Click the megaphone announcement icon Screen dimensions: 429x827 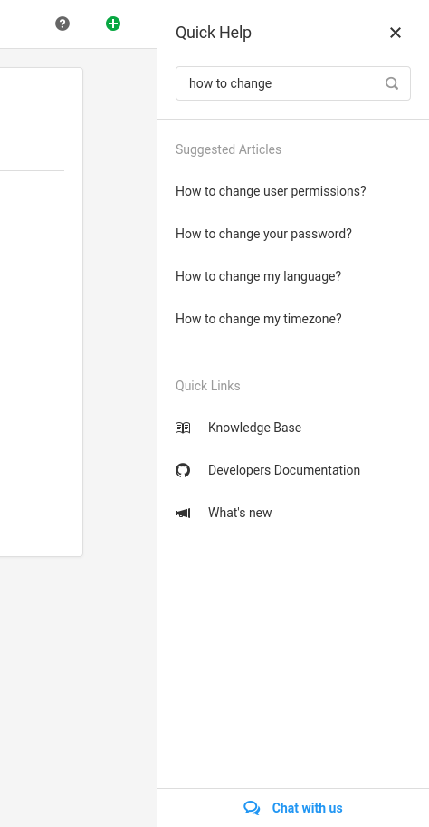(x=183, y=514)
